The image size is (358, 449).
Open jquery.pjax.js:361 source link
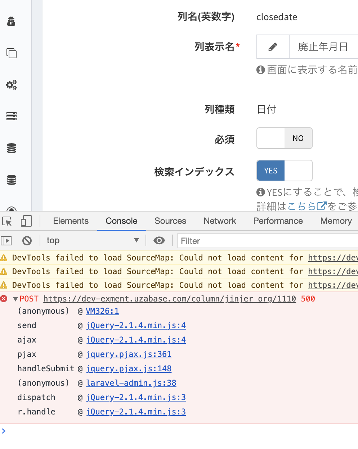point(129,354)
